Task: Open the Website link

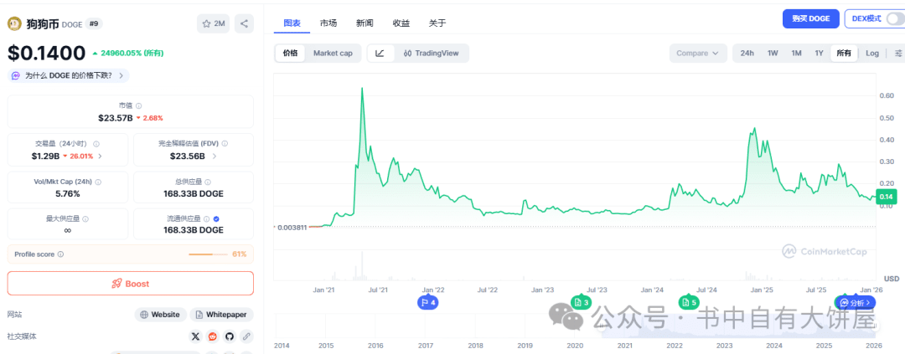Action: coord(161,315)
